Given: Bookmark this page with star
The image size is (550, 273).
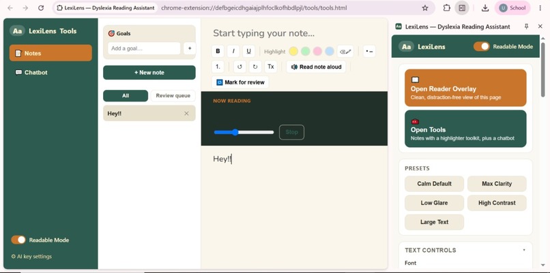Looking at the screenshot, I should 425,7.
